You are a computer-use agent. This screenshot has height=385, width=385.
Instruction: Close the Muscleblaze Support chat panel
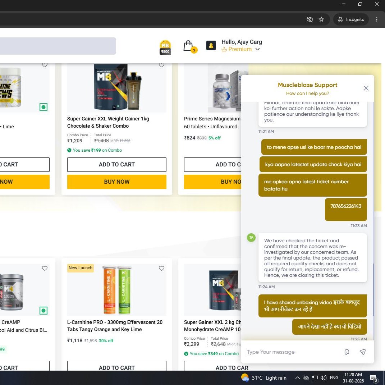click(x=366, y=88)
